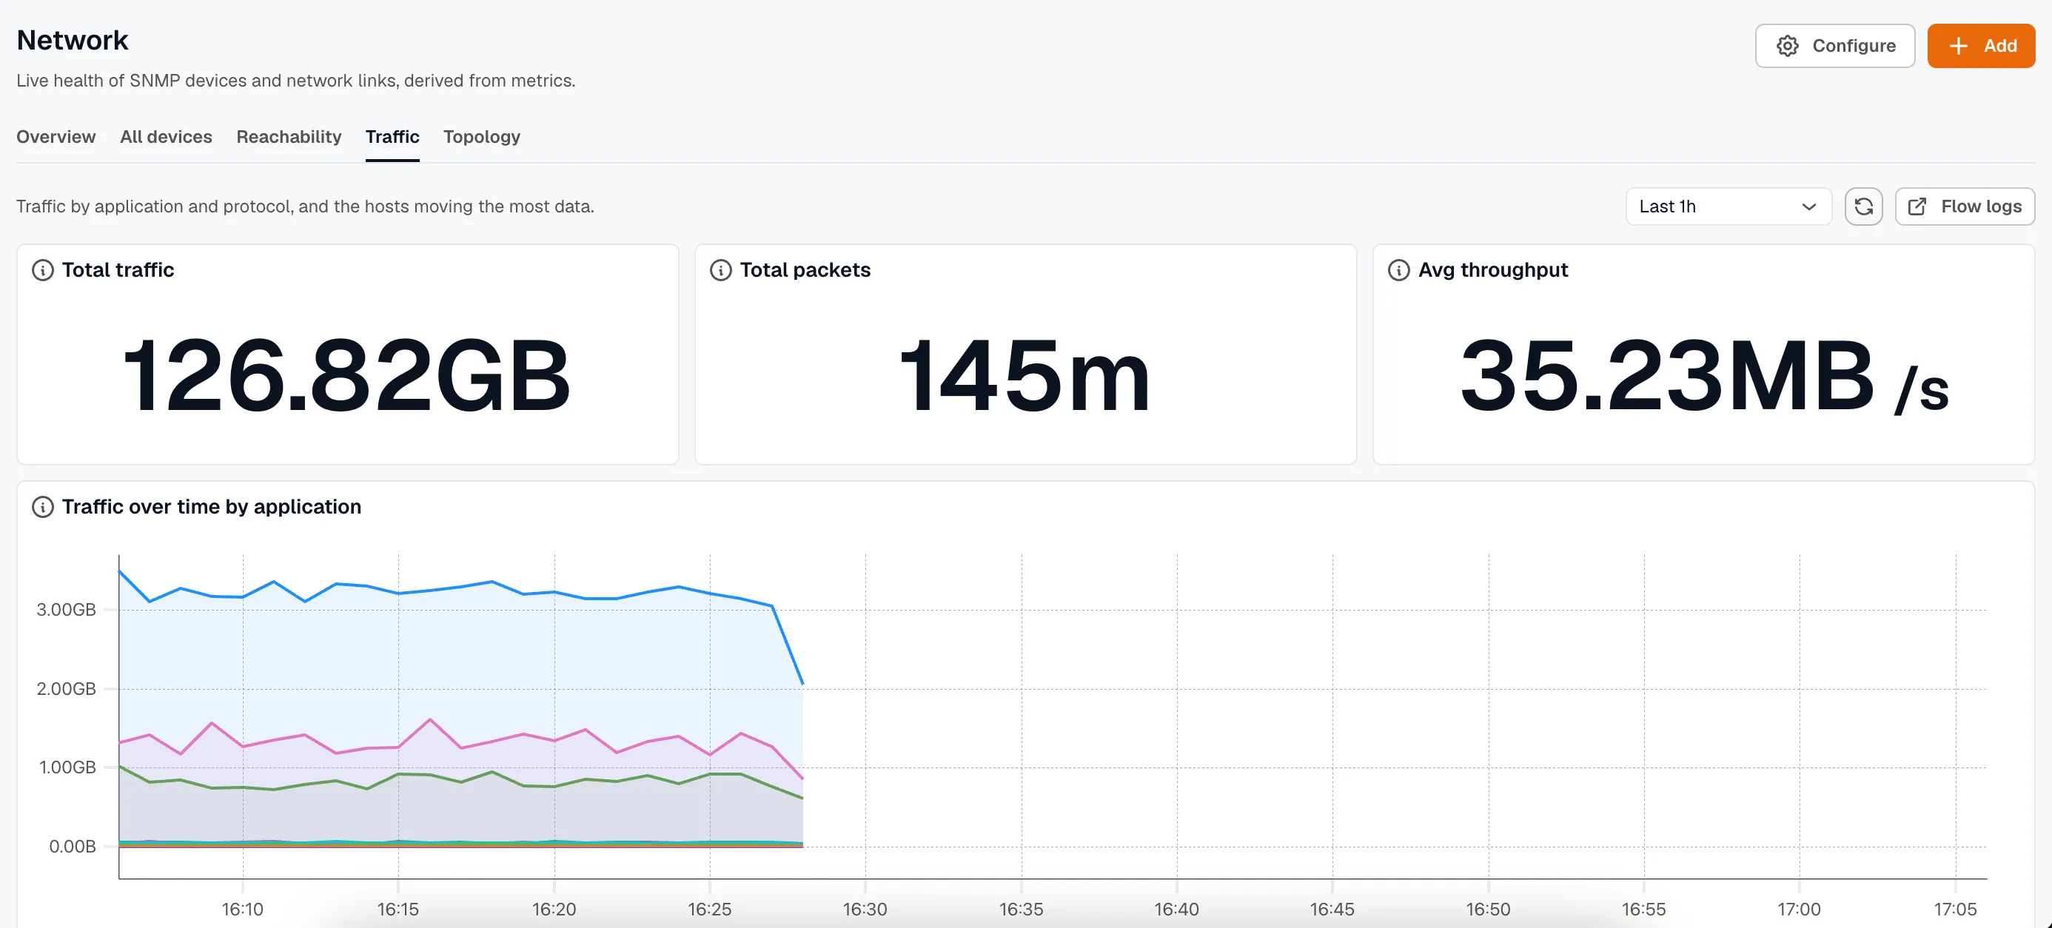2052x928 pixels.
Task: Click the 35.23MB/s throughput value
Action: tap(1704, 375)
